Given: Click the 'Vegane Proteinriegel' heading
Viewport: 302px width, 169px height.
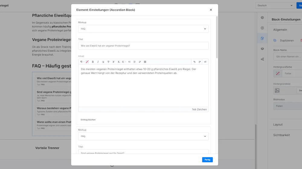Looking at the screenshot, I should (51, 40).
